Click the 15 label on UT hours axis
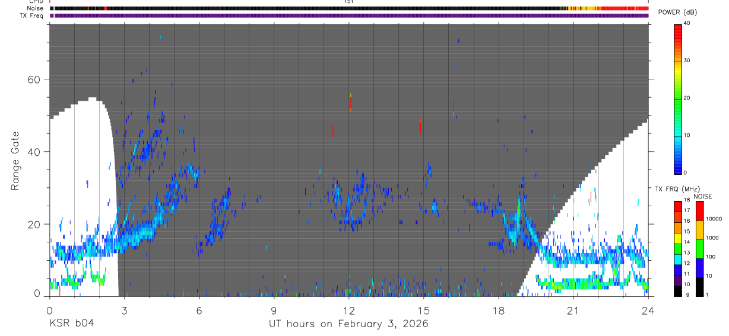This screenshot has width=729, height=336. pyautogui.click(x=424, y=310)
